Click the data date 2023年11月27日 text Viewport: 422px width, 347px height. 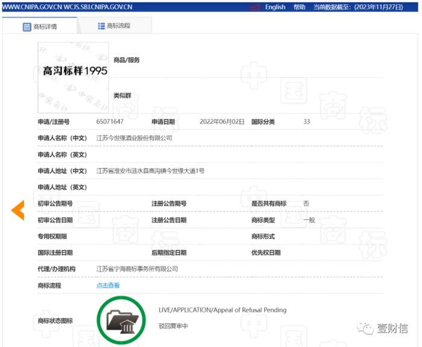click(379, 7)
